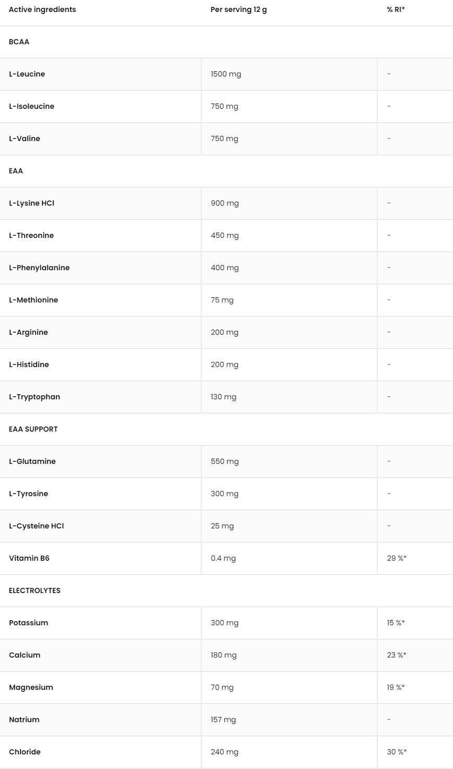The height and width of the screenshot is (769, 453).
Task: Click the 75 mg L-Methionine value
Action: [222, 300]
